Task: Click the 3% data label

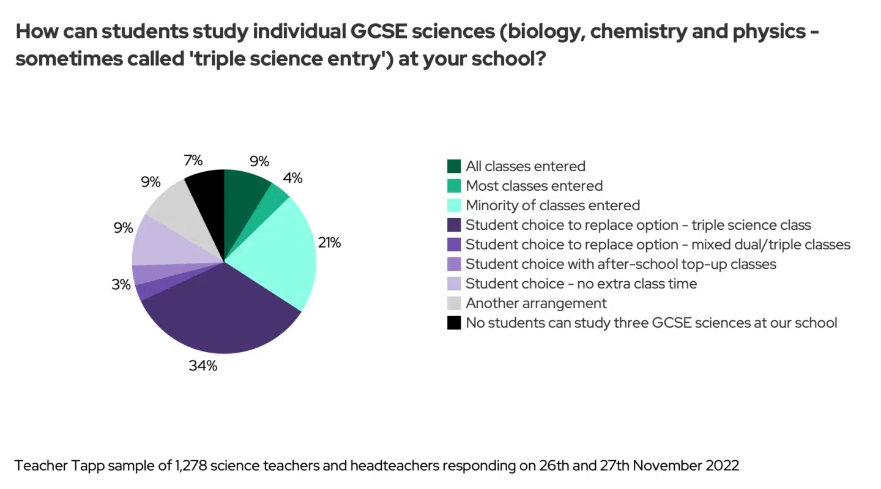Action: tap(121, 284)
